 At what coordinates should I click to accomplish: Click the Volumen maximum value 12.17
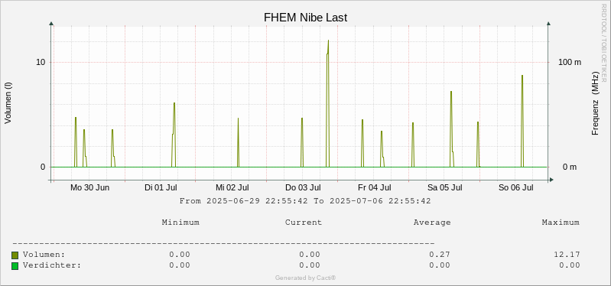(567, 255)
